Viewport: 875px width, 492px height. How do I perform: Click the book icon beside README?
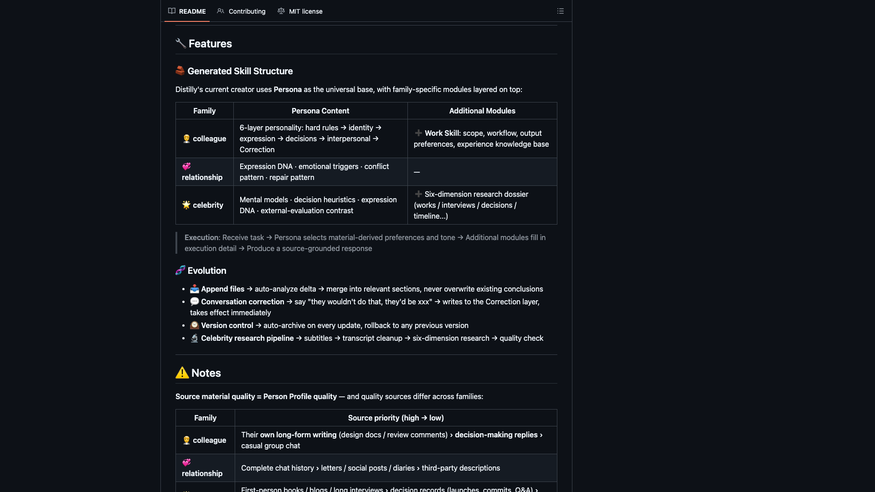172,11
